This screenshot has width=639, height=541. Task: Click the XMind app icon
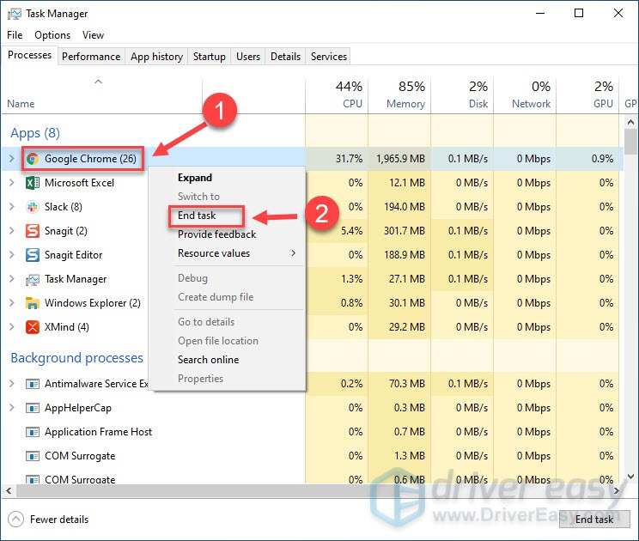coord(33,327)
